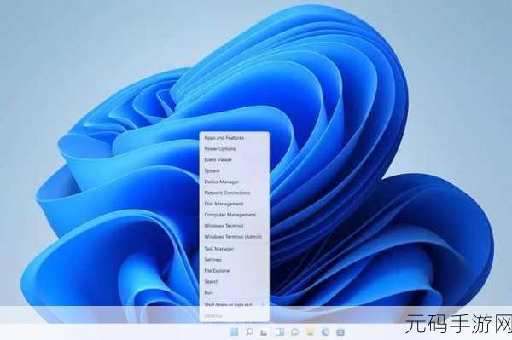Launch Microsoft Edge from taskbar

tap(325, 331)
